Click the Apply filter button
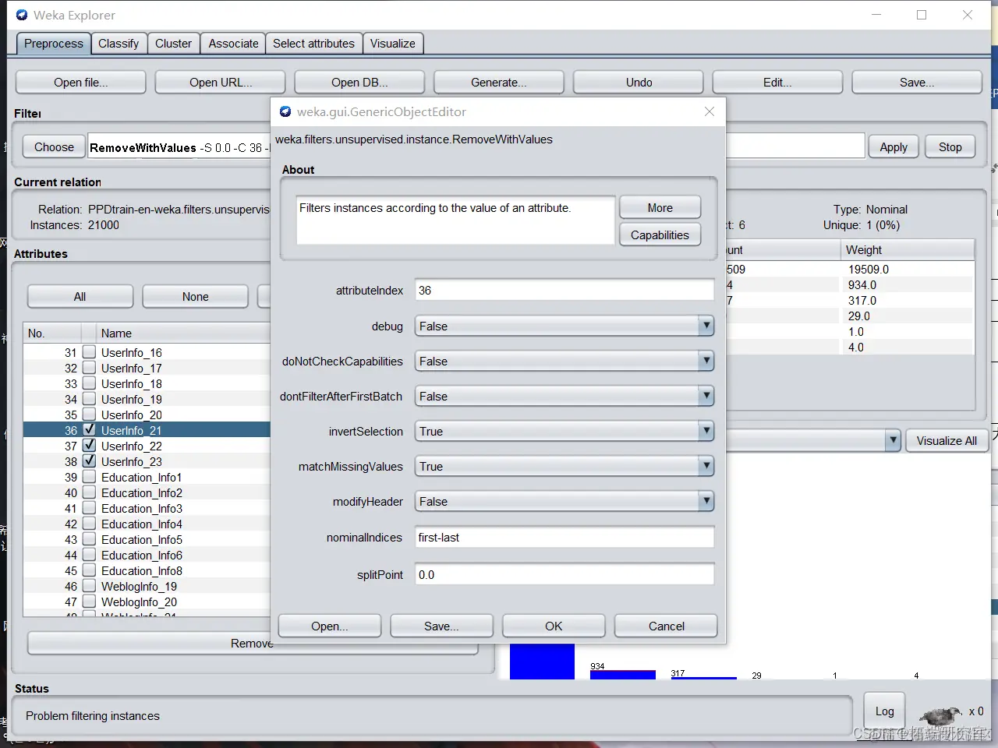Image resolution: width=998 pixels, height=748 pixels. coord(894,146)
